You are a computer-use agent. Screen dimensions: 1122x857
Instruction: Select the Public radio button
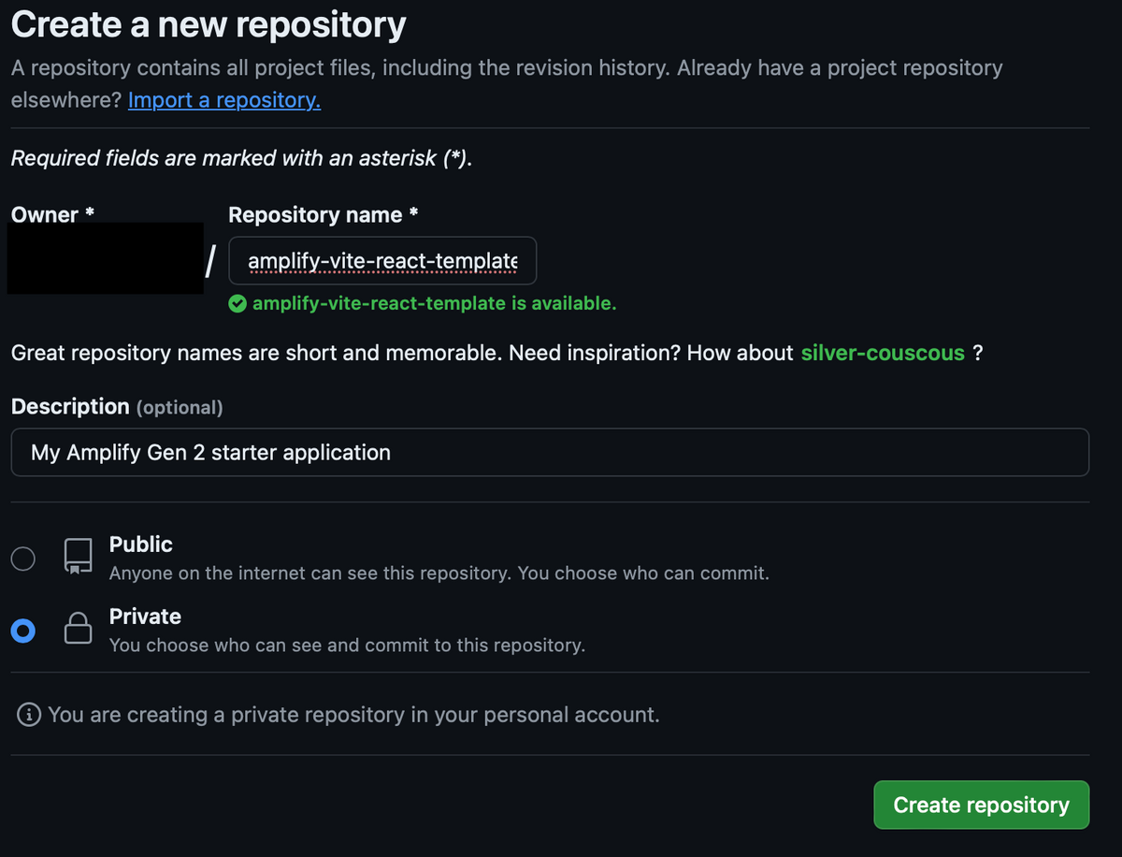coord(22,559)
